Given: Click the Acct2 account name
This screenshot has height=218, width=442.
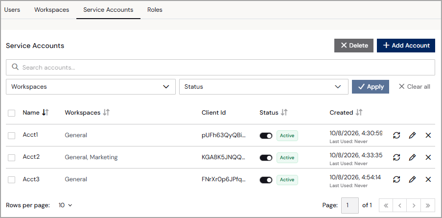Looking at the screenshot, I should tap(31, 157).
